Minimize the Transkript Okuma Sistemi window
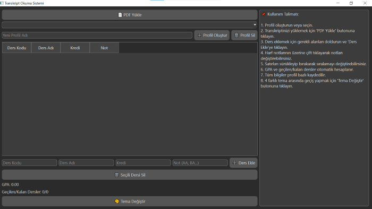Image resolution: width=372 pixels, height=209 pixels. pyautogui.click(x=338, y=3)
